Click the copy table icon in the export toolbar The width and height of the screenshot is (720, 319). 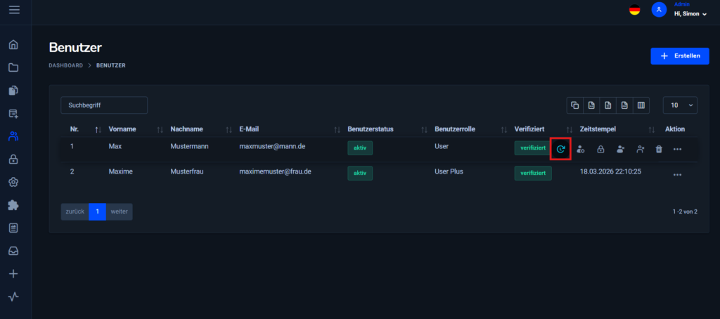pyautogui.click(x=575, y=105)
